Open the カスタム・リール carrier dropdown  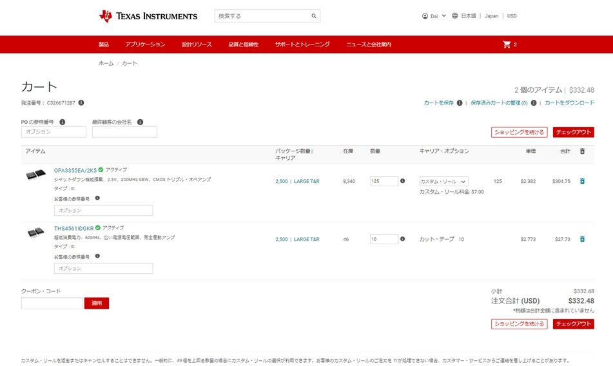443,182
